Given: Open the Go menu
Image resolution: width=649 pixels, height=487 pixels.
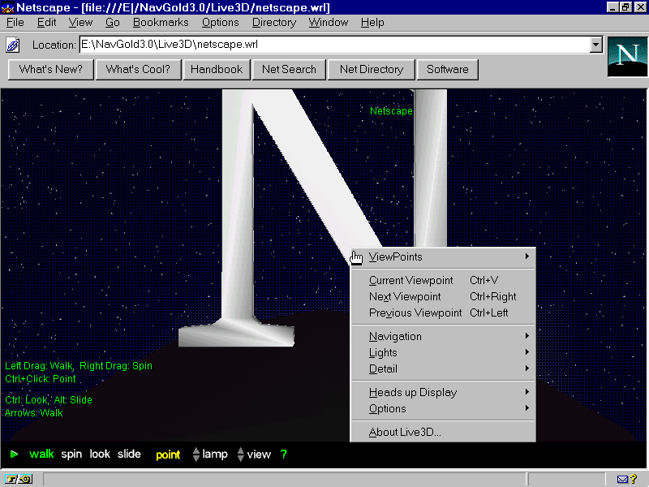Looking at the screenshot, I should click(x=112, y=23).
